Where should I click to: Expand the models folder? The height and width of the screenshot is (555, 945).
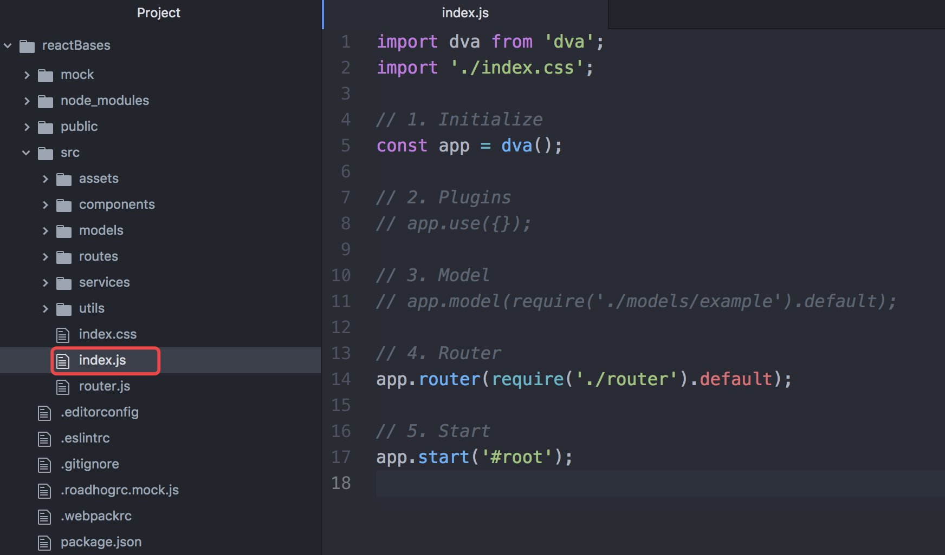(45, 230)
